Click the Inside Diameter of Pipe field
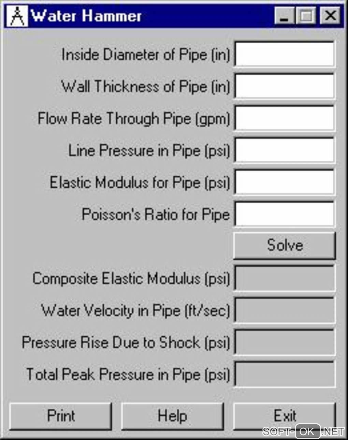The height and width of the screenshot is (440, 348). pyautogui.click(x=285, y=54)
